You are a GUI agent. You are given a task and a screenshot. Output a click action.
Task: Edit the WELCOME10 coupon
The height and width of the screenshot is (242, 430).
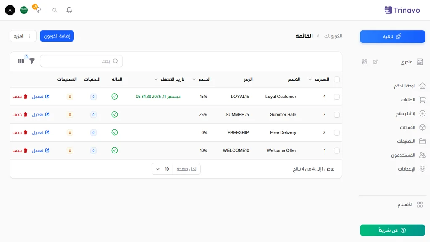pos(41,150)
